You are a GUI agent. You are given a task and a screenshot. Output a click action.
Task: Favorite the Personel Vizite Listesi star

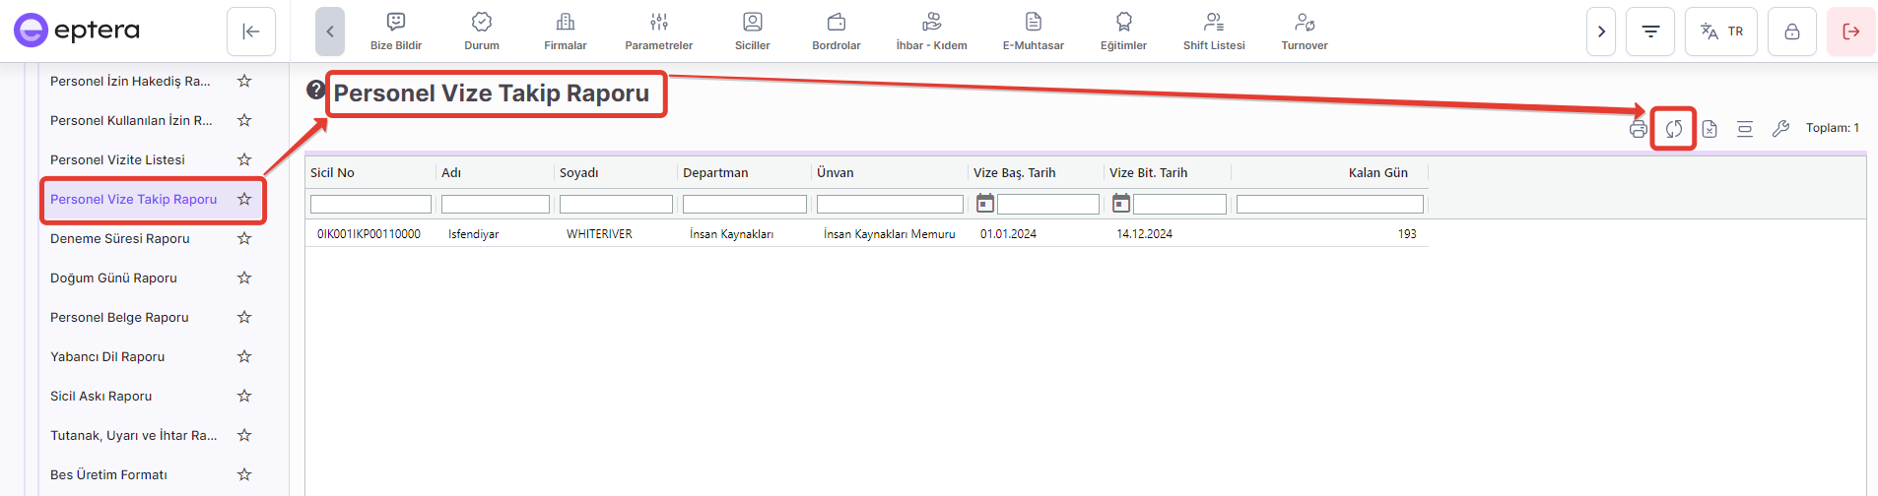[x=244, y=159]
